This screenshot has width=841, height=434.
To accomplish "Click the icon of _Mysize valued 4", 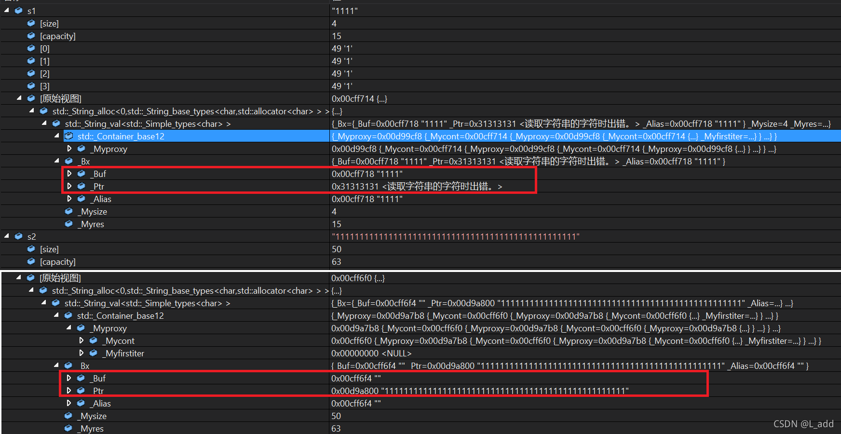I will (x=69, y=211).
